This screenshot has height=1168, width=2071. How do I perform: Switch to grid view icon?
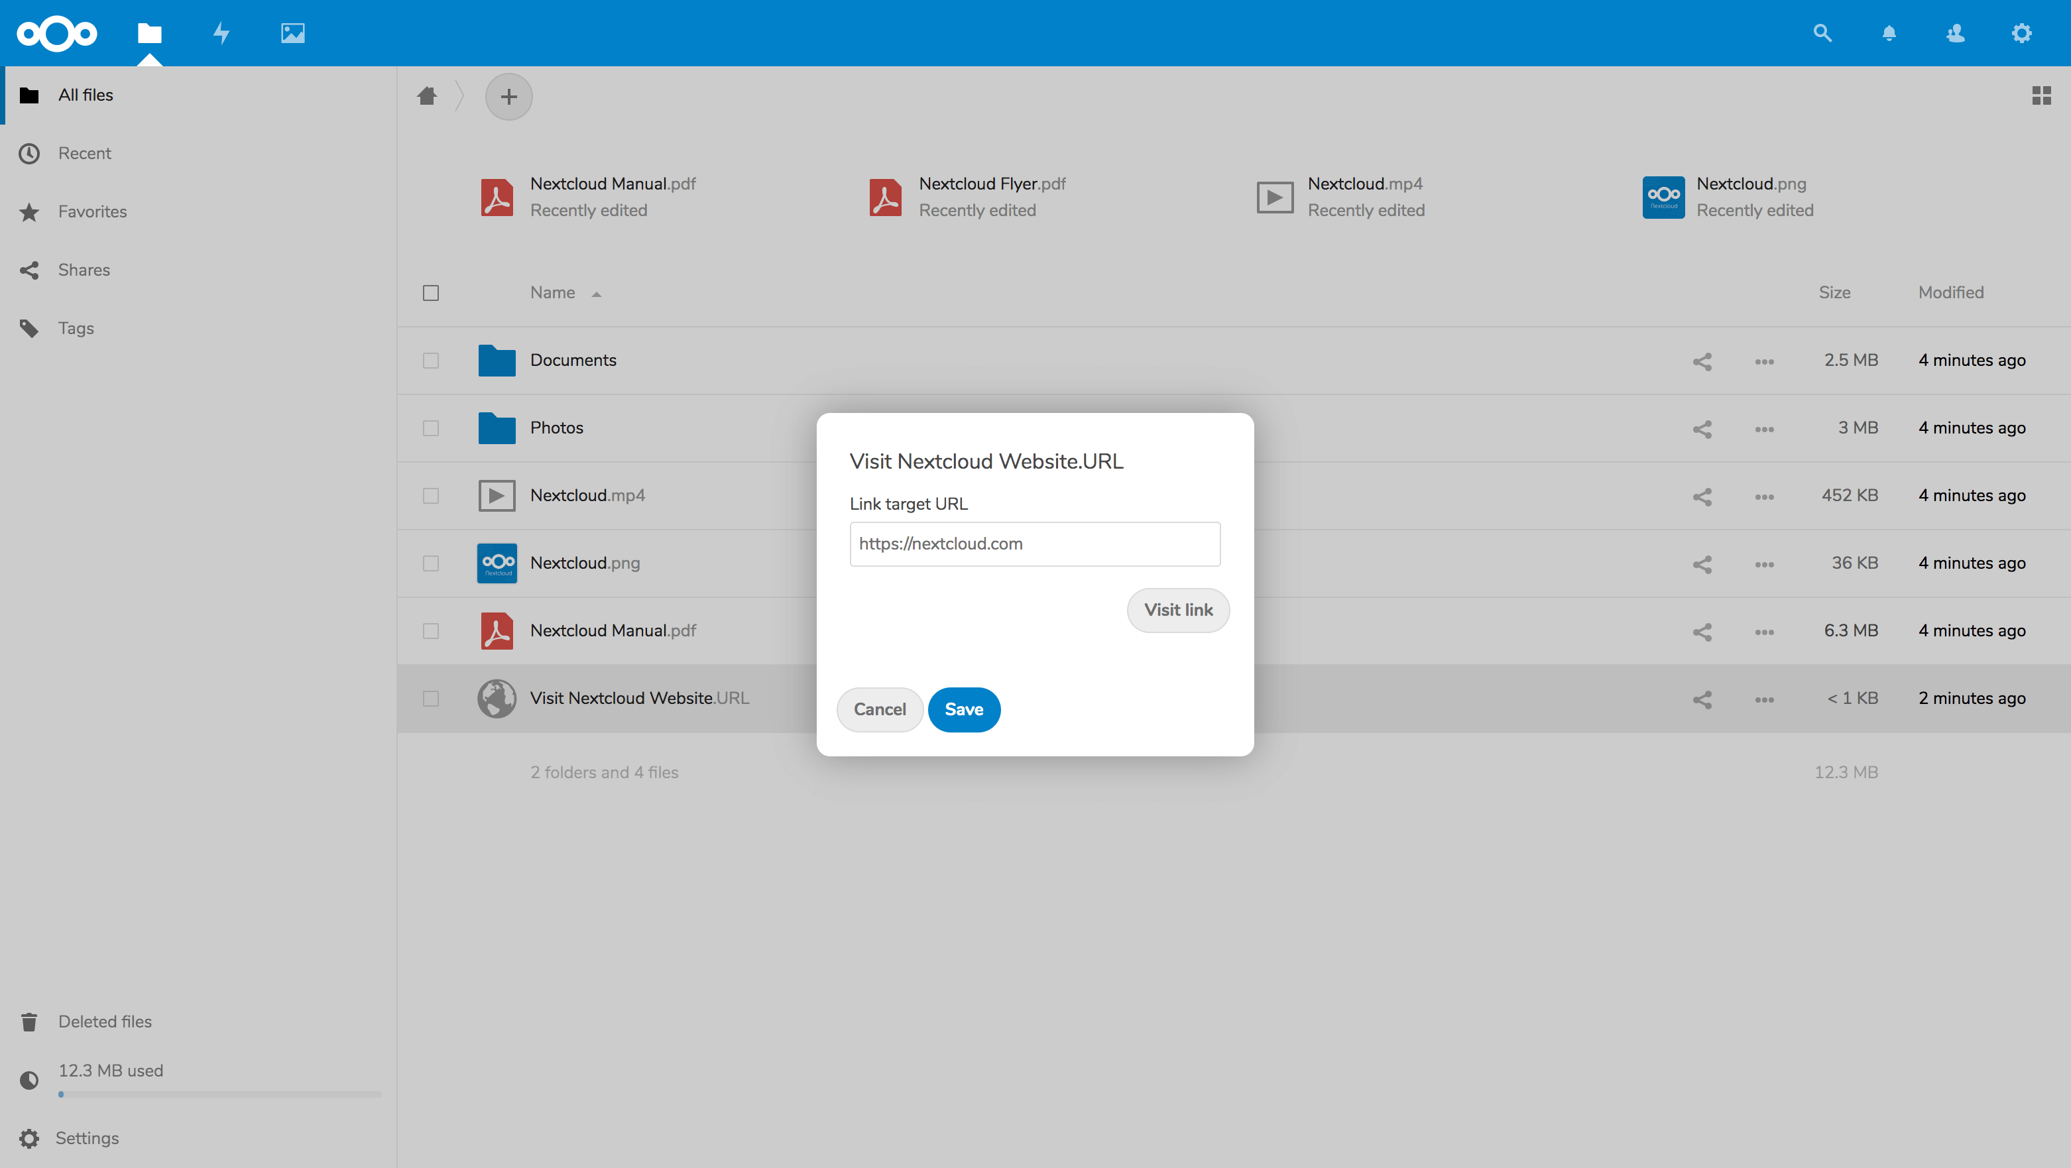tap(2041, 95)
